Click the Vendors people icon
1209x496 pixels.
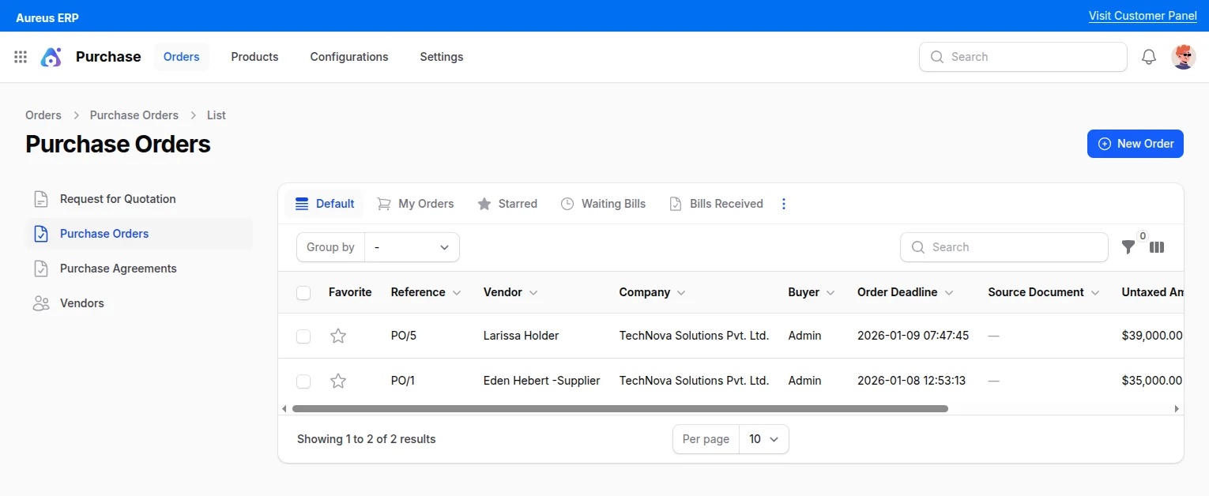(41, 303)
